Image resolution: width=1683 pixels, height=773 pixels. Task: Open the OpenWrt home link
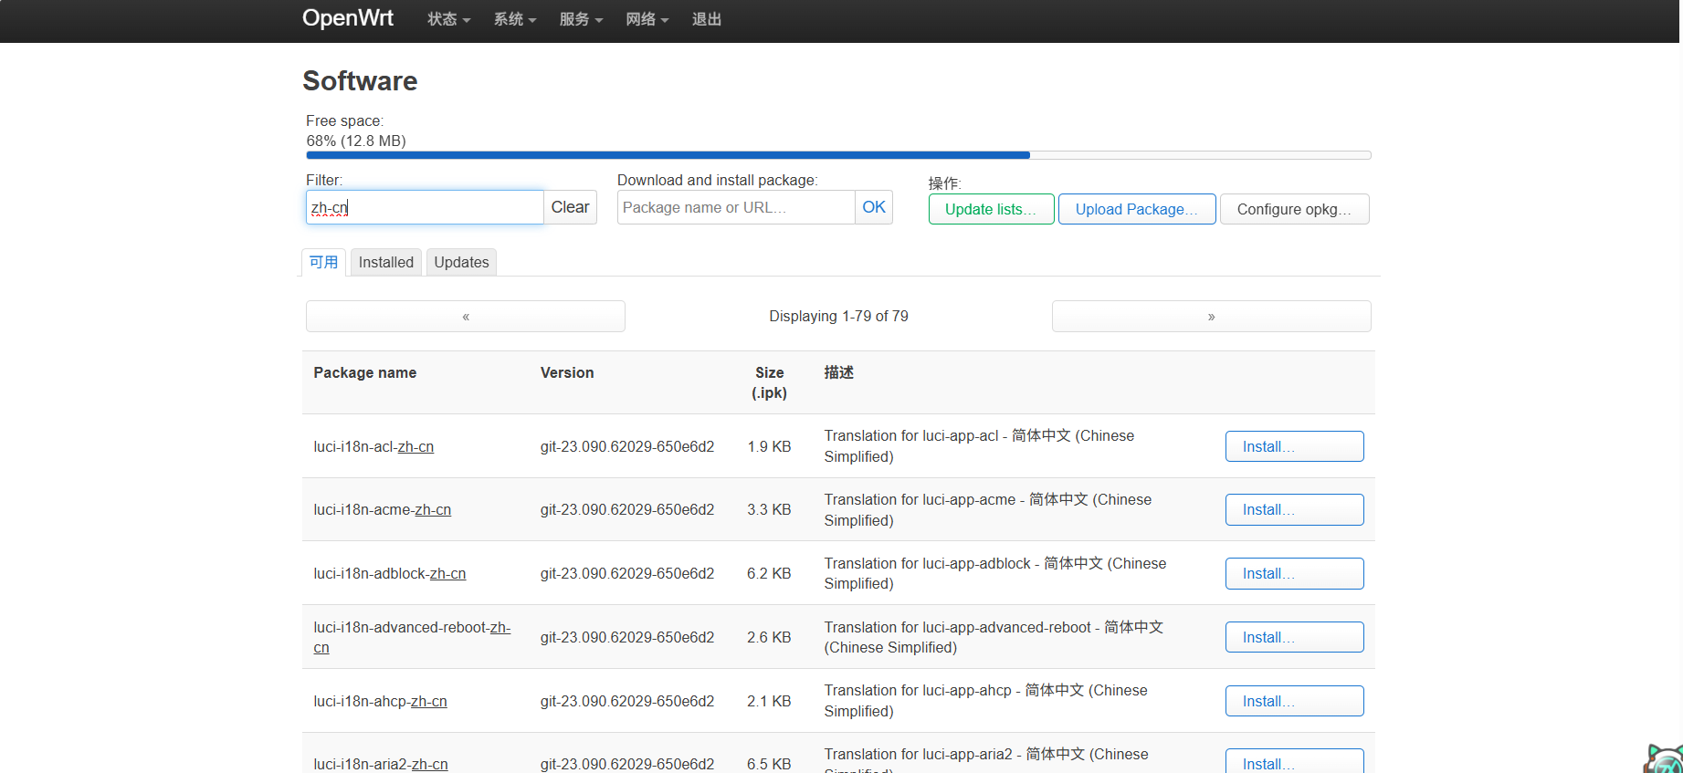click(x=348, y=18)
